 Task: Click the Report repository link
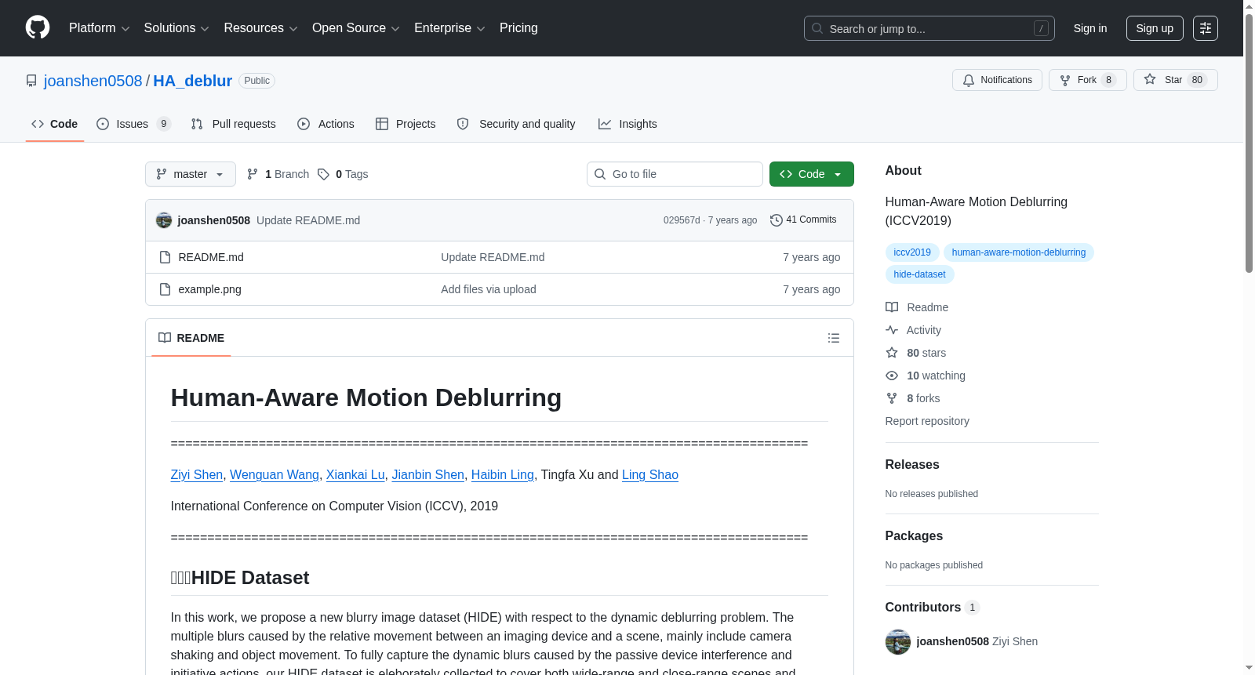(927, 421)
